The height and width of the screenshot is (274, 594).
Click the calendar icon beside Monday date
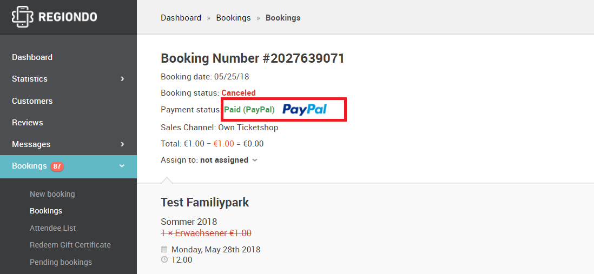[x=164, y=249]
